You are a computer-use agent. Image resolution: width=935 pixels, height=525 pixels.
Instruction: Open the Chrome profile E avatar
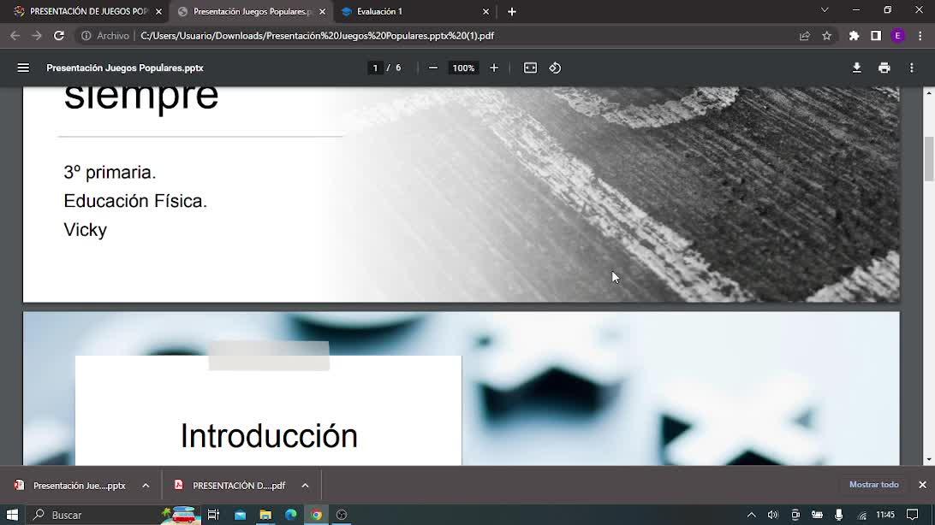click(x=898, y=36)
